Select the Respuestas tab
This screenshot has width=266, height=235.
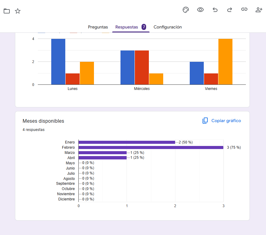(127, 27)
